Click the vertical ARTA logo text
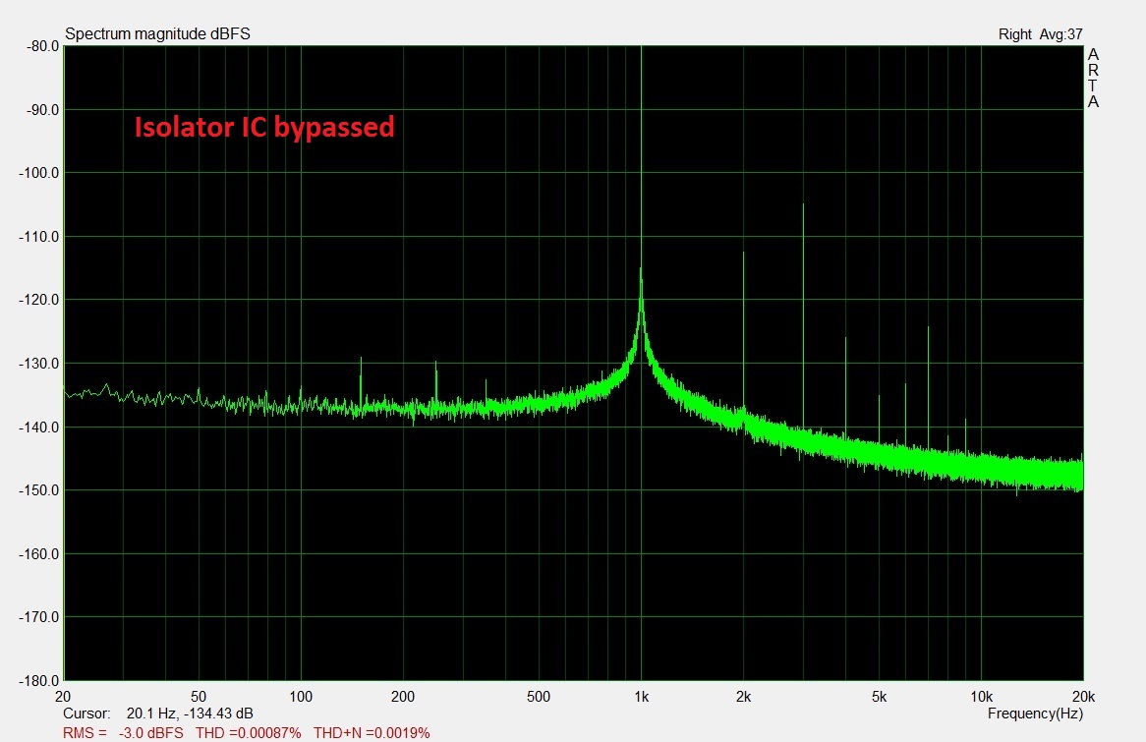 coord(1093,78)
